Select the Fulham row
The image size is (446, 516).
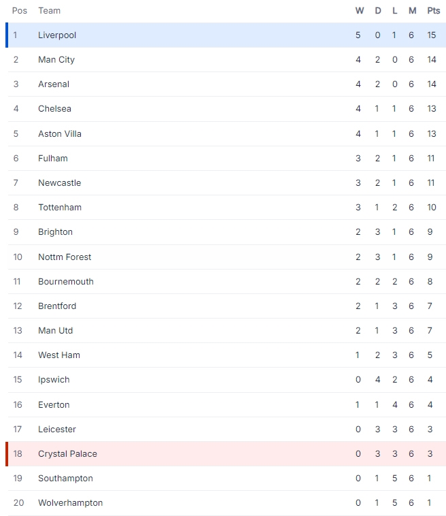(x=227, y=159)
